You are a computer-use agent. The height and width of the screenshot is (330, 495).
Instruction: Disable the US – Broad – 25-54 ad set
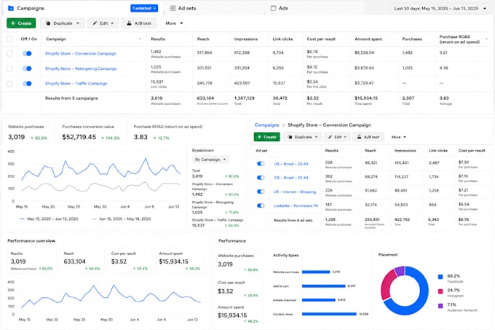(x=261, y=164)
